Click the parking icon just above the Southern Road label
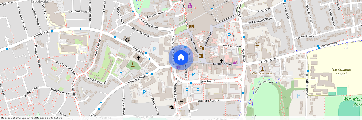The image size is (362, 120). pyautogui.click(x=198, y=90)
